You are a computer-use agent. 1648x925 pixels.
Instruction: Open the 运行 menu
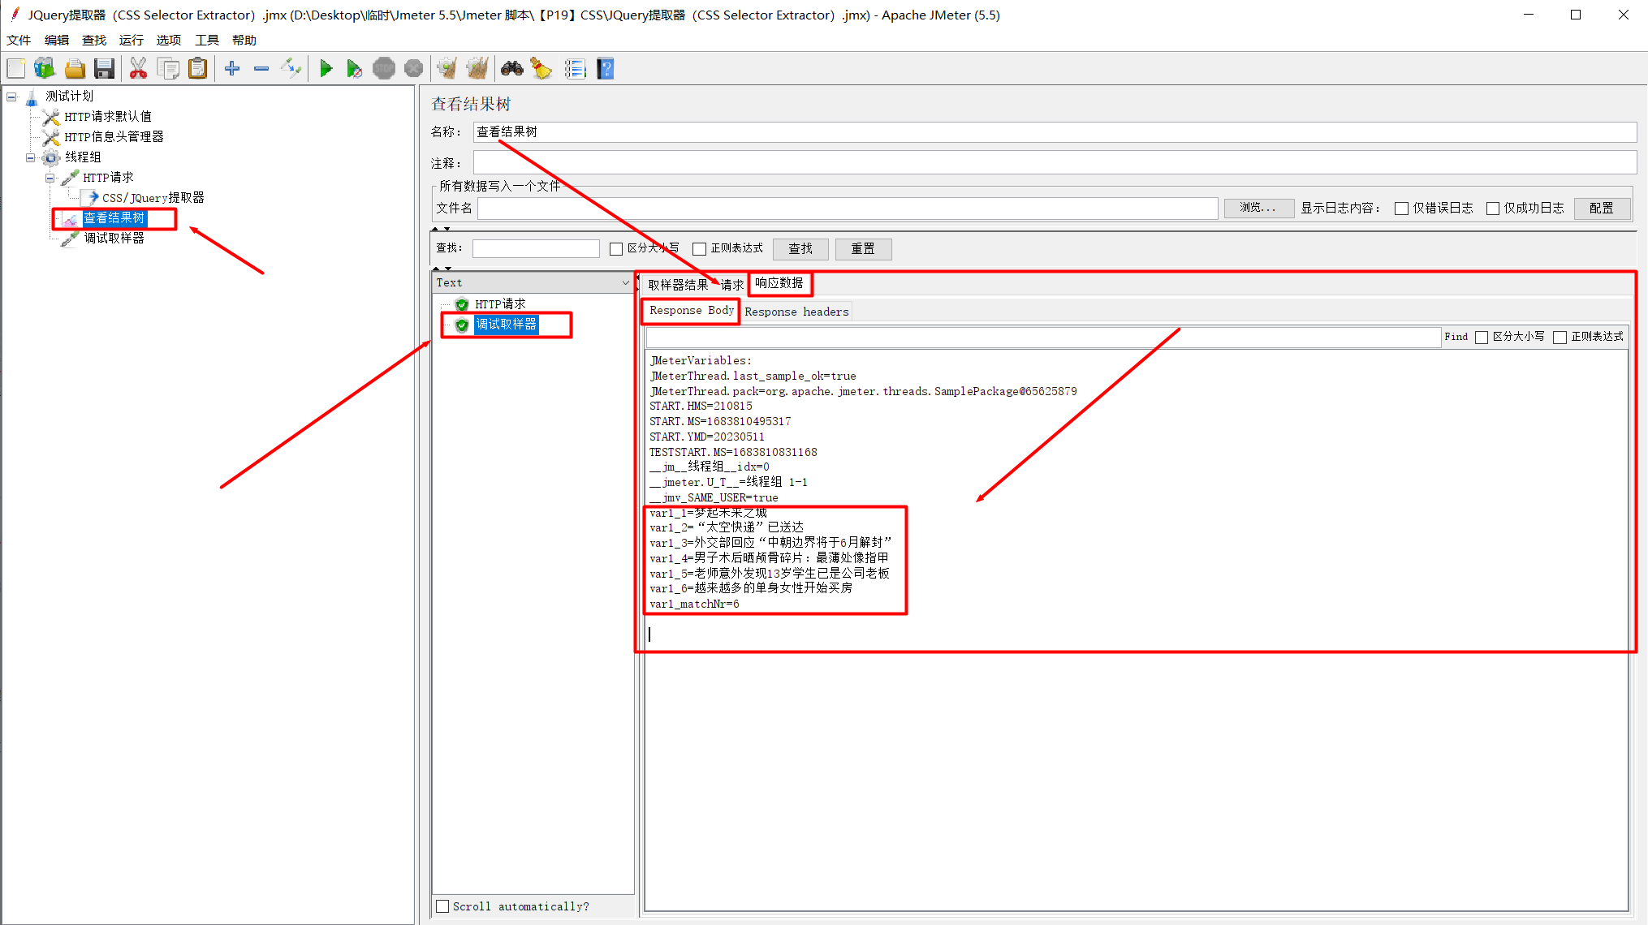[131, 40]
